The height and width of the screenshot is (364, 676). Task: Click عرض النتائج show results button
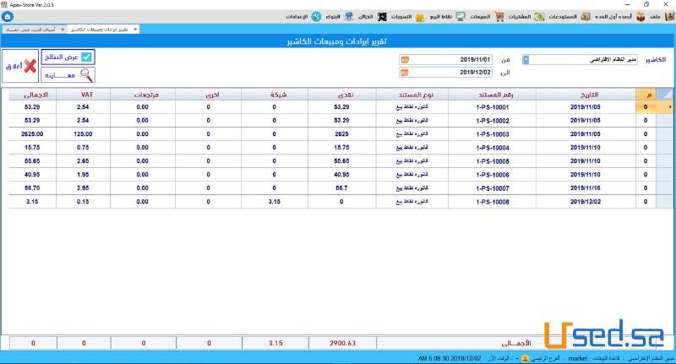click(68, 57)
